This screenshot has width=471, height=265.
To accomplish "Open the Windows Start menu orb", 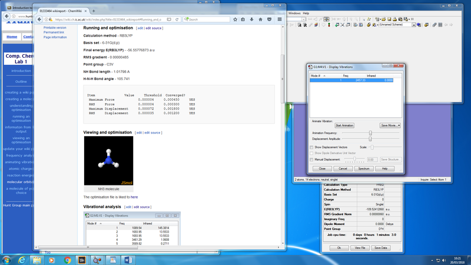I will click(x=6, y=260).
